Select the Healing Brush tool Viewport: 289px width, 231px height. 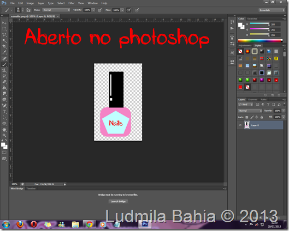[4, 58]
